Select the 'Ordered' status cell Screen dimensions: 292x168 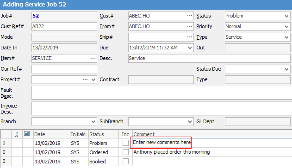[x=104, y=152]
